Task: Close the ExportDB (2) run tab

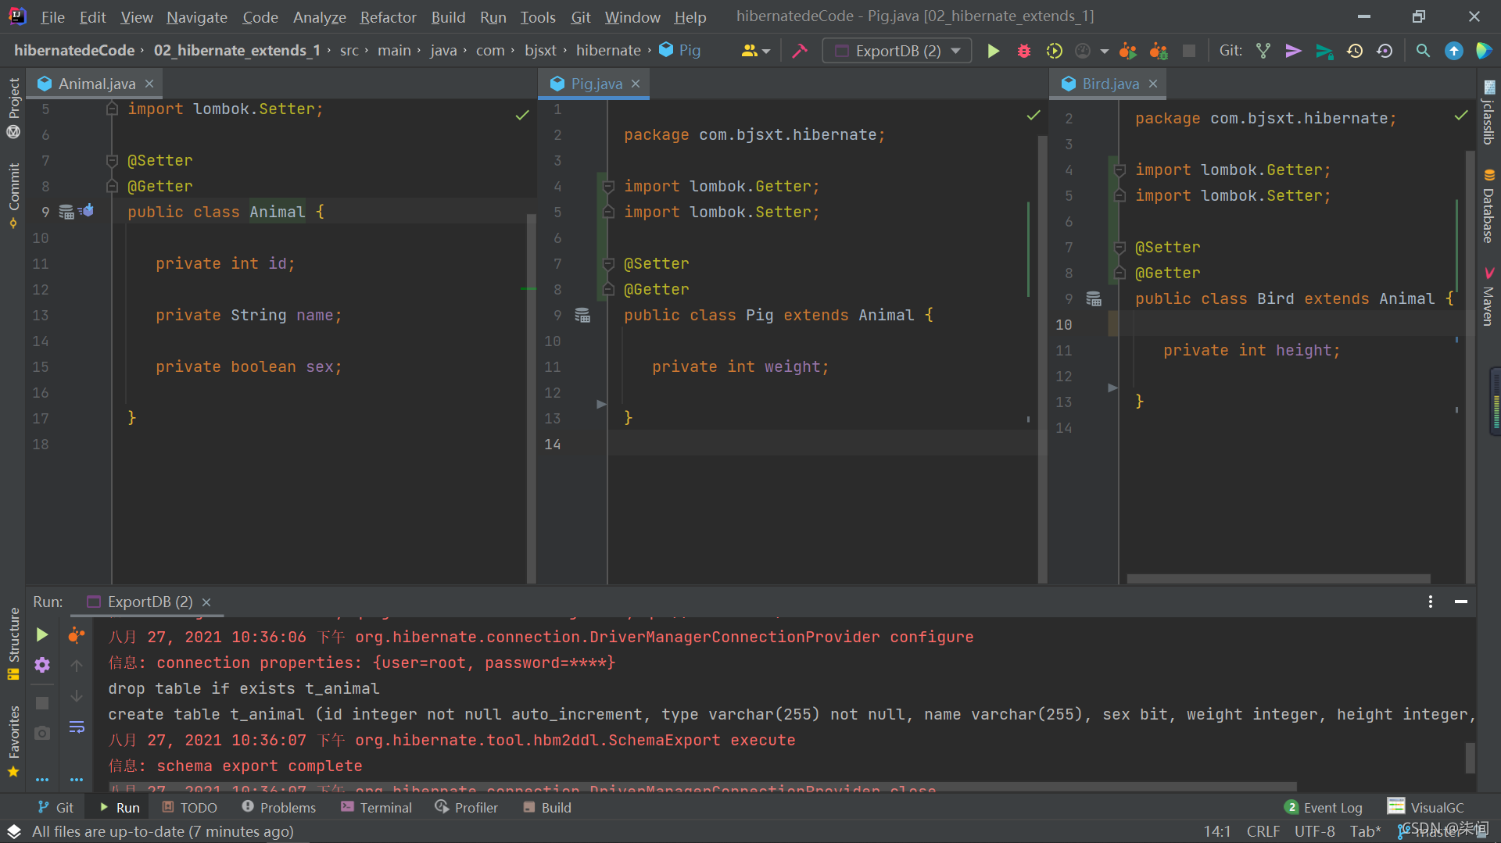Action: point(206,602)
